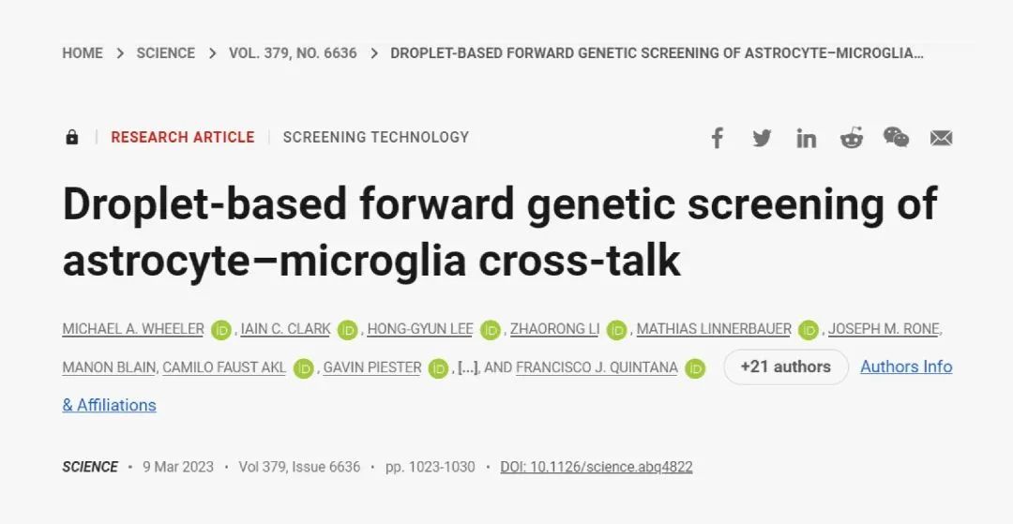Open VOL. 379, NO. 6636 breadcrumb
This screenshot has width=1013, height=524.
pos(293,52)
